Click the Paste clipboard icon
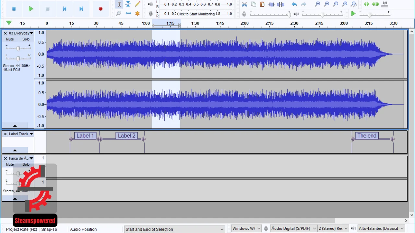The image size is (415, 233). click(263, 4)
